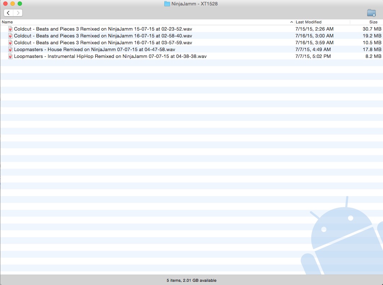Click the NinjaJamm folder icon in the title bar
Viewport: 383px width, 285px height.
(x=167, y=4)
